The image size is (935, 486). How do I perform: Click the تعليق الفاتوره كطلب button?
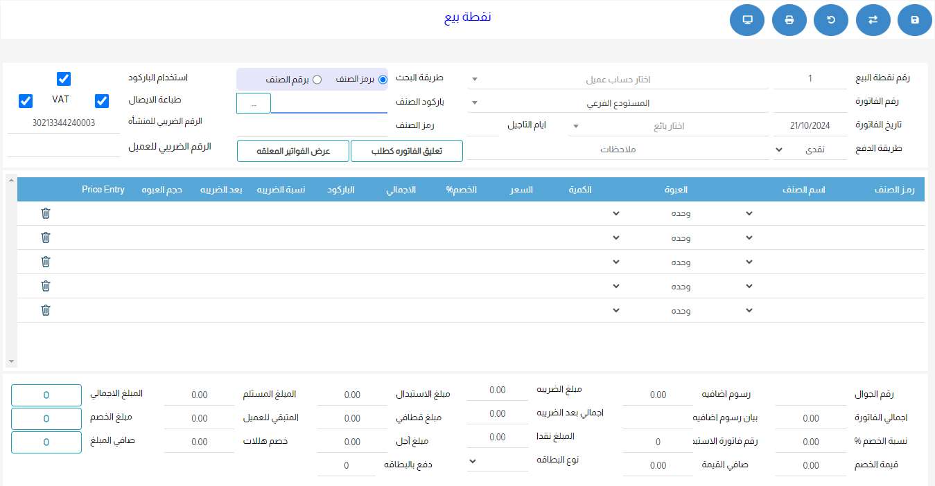click(406, 151)
